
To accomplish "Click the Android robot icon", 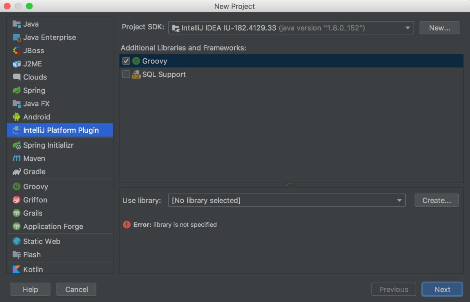I will pyautogui.click(x=16, y=117).
